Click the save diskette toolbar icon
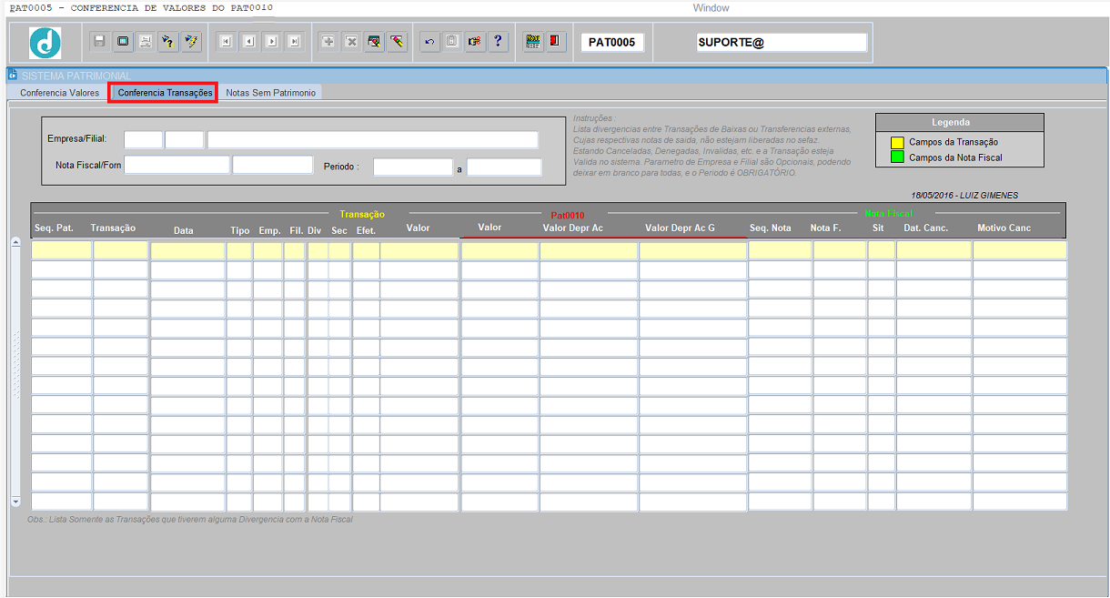The width and height of the screenshot is (1110, 598). point(100,42)
